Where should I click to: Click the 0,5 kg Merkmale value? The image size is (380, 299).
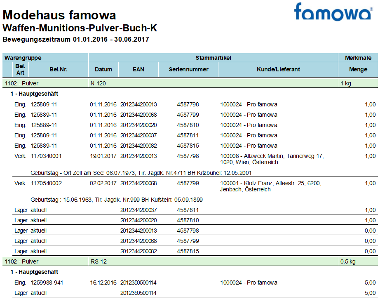pyautogui.click(x=348, y=261)
